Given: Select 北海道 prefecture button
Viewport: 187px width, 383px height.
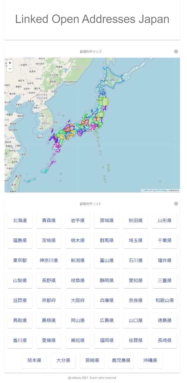Looking at the screenshot, I should pos(20,221).
